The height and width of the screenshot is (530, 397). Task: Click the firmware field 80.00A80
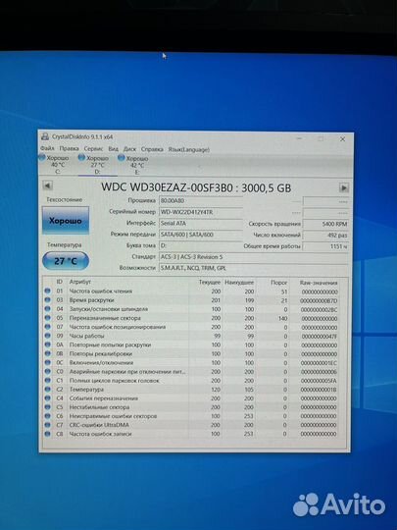tap(201, 200)
